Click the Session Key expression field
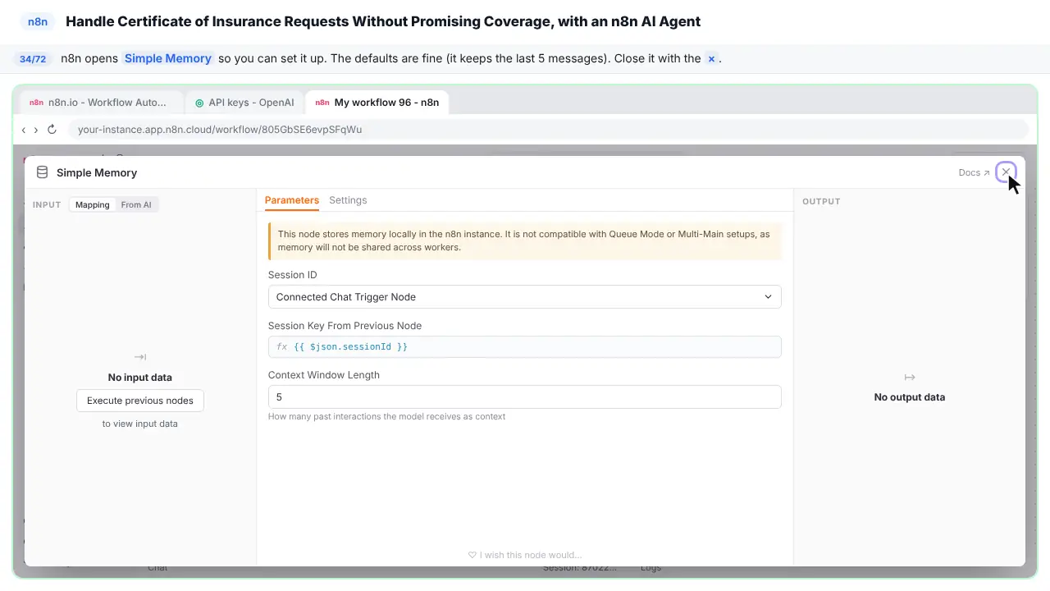Screen dimensions: 1050x591 point(524,346)
